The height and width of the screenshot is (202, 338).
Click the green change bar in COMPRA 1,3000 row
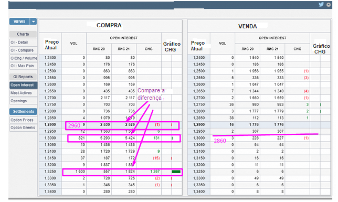point(172,138)
